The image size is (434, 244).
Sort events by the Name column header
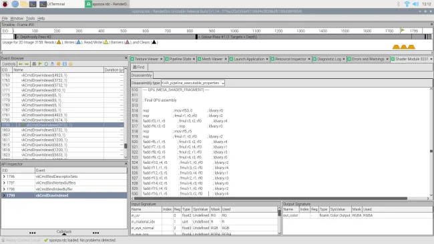(58, 70)
